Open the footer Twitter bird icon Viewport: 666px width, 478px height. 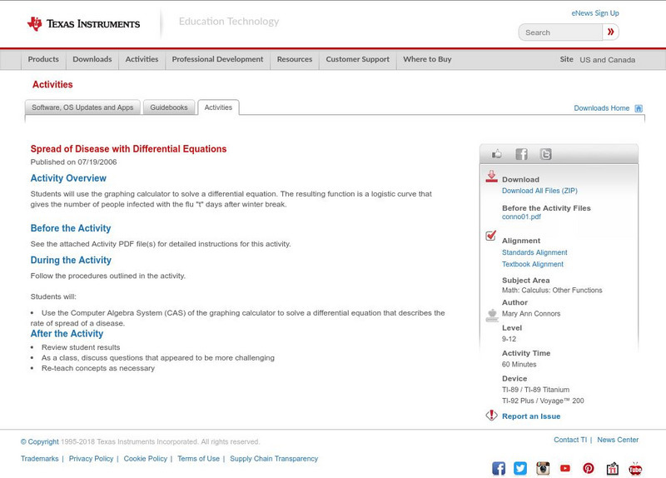pos(520,468)
